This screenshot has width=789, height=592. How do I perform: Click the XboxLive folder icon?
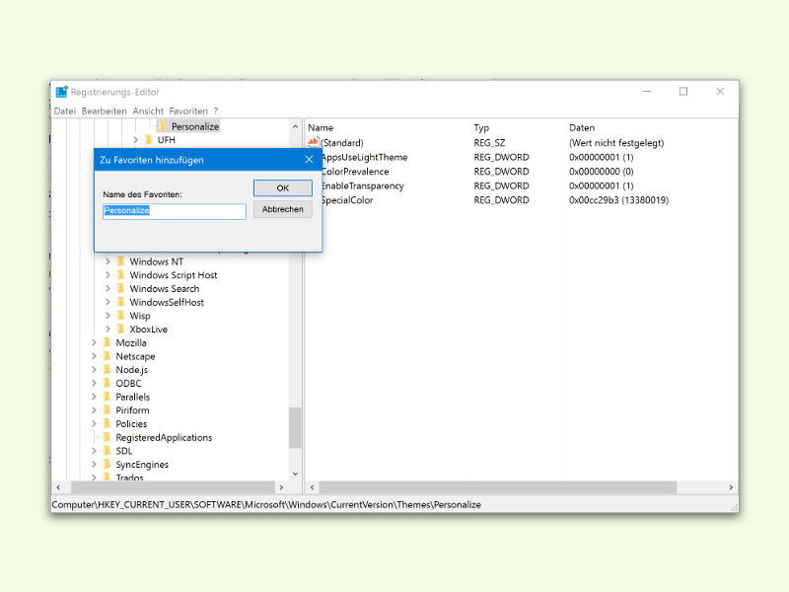[120, 330]
